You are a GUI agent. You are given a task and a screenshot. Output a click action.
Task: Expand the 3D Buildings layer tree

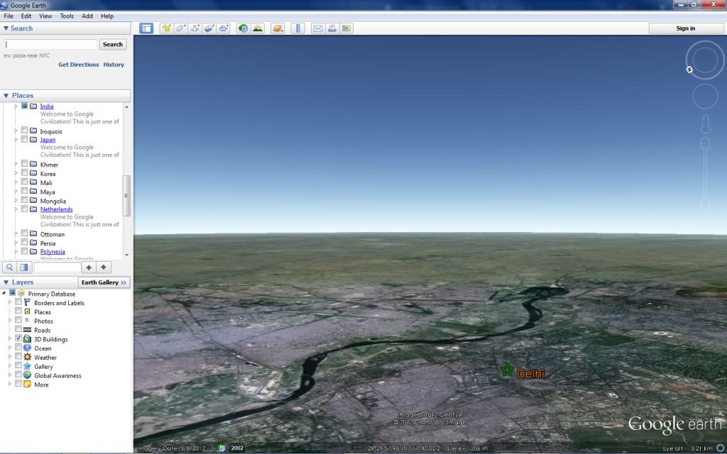10,338
